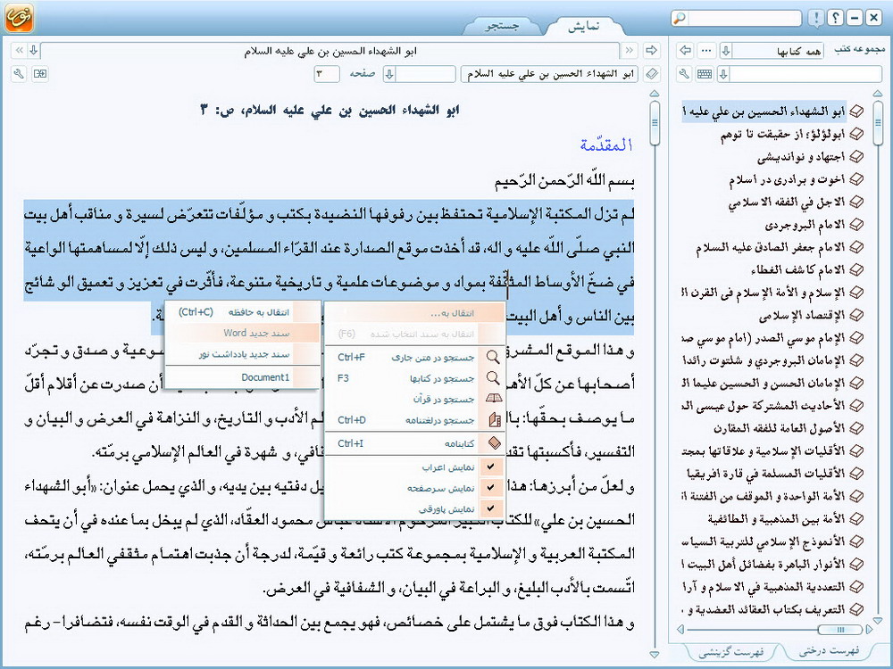
Task: Click the left arrow in the book collection toolbar
Action: (686, 51)
